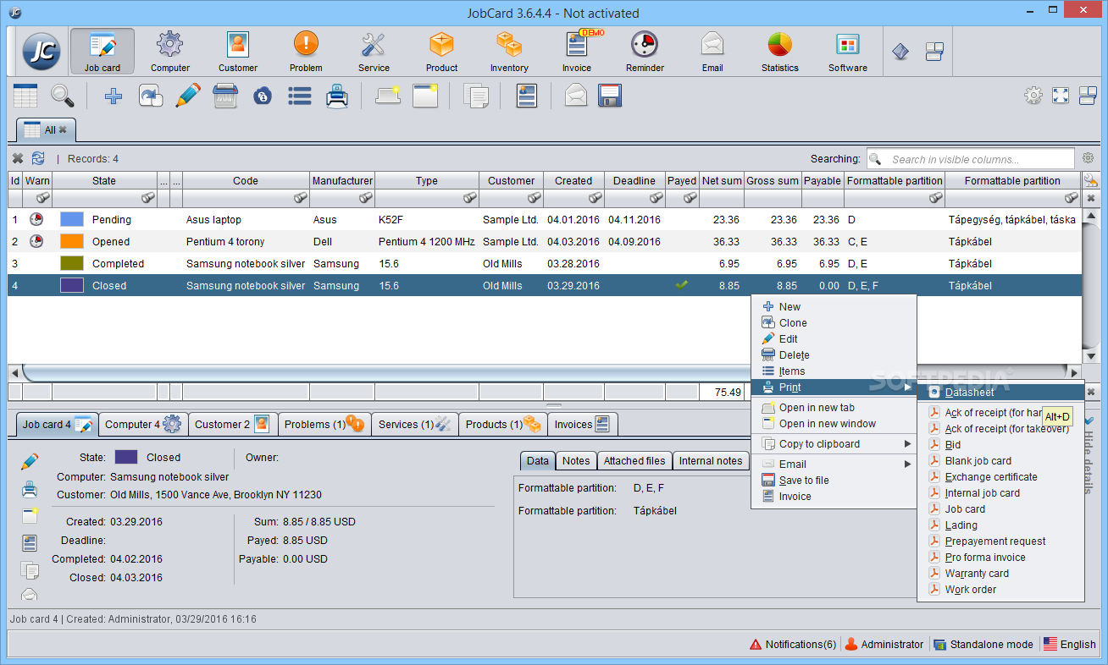Click the refresh records icon
1108x665 pixels.
[x=38, y=158]
